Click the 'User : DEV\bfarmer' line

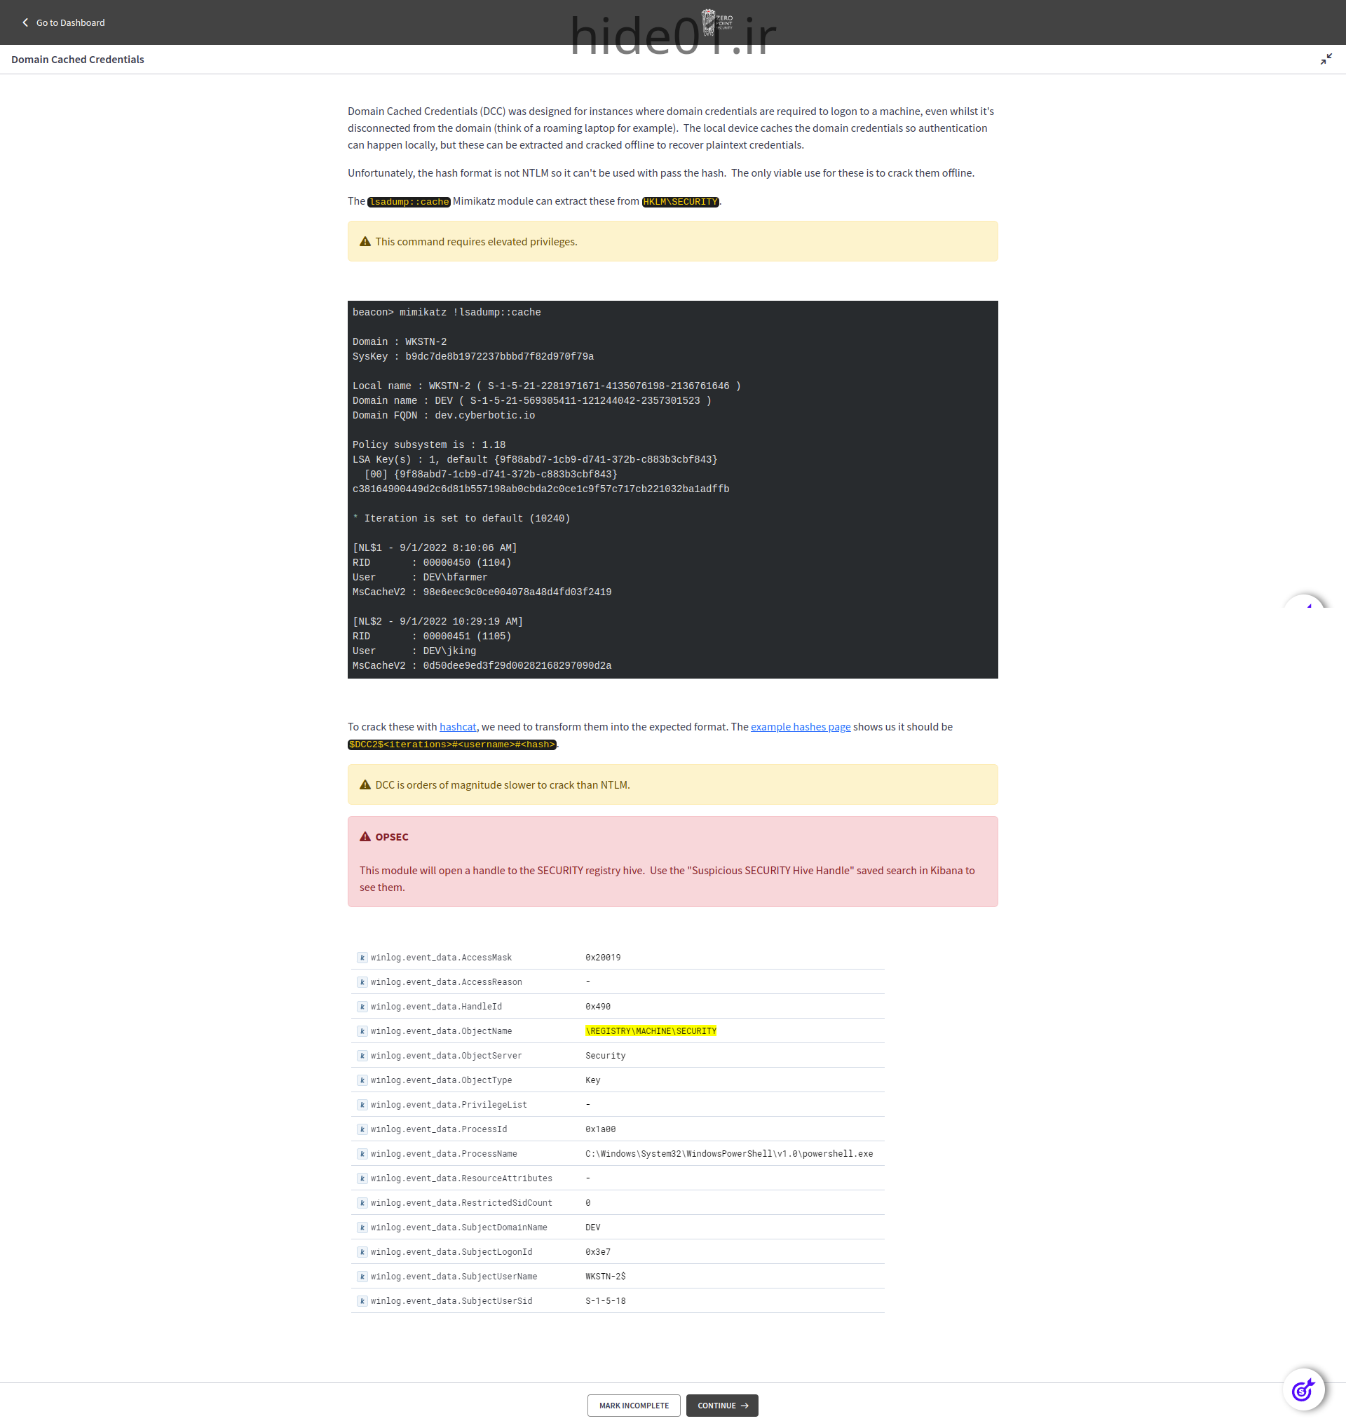tap(419, 578)
